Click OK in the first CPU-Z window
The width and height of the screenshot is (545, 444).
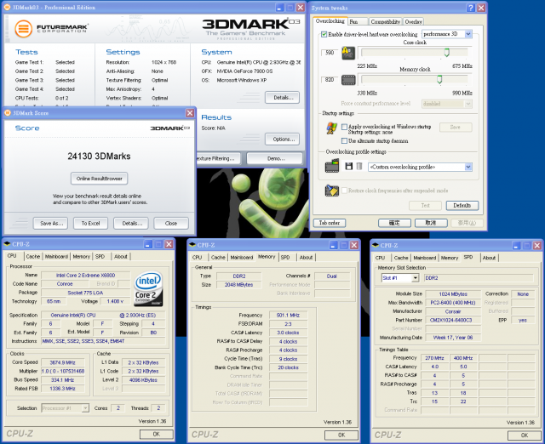tap(157, 434)
